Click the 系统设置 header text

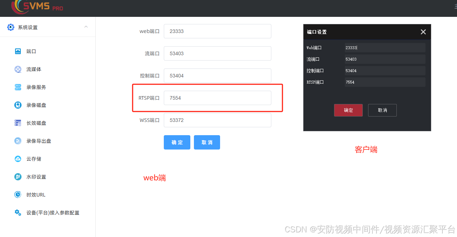click(28, 27)
